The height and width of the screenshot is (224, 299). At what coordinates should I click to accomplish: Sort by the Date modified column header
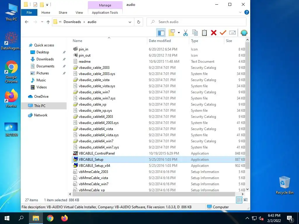(160, 41)
